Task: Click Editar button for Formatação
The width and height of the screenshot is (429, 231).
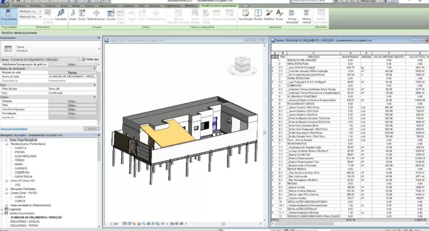Action: [x=72, y=114]
